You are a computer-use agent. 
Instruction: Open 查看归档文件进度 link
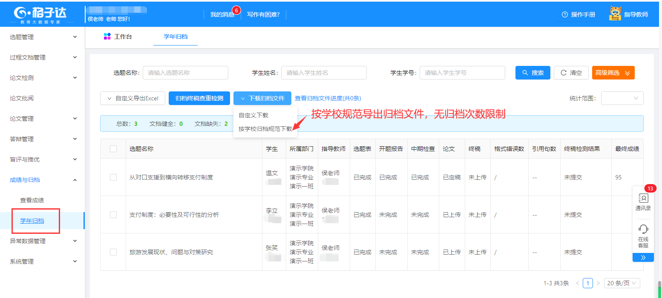[328, 98]
